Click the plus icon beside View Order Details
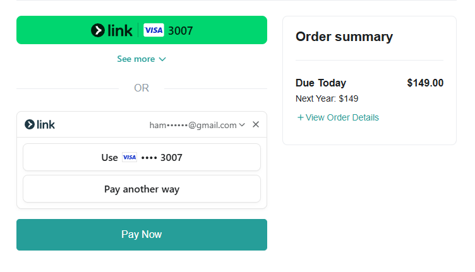 [x=300, y=117]
